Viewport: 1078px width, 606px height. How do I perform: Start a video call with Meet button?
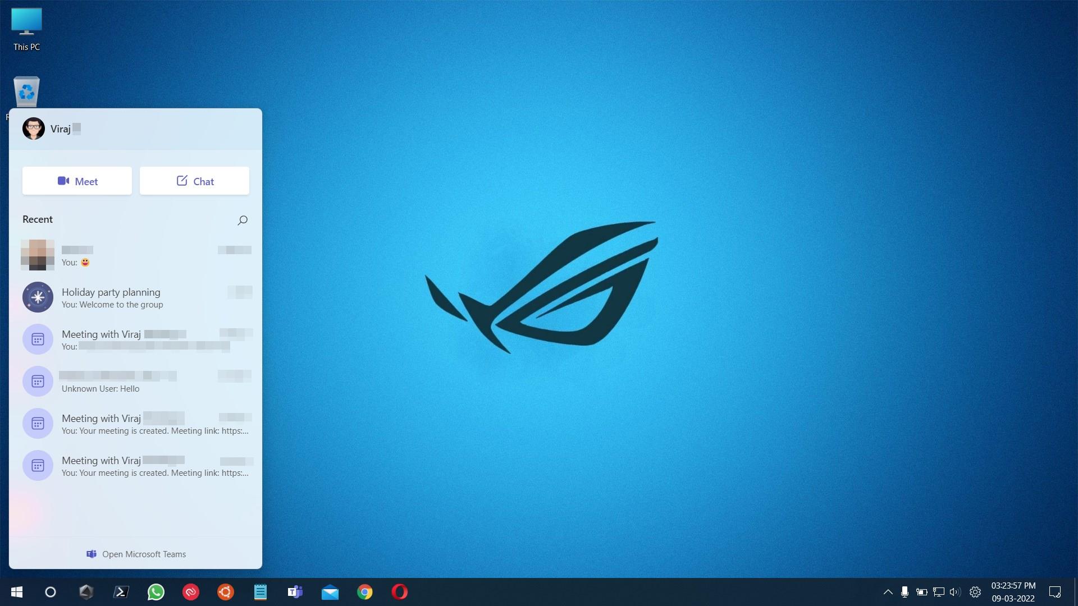[x=77, y=181]
